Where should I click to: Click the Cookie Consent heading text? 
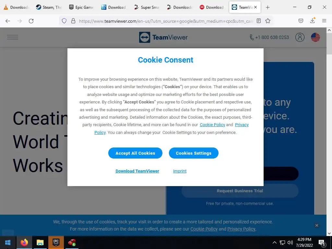point(166,60)
